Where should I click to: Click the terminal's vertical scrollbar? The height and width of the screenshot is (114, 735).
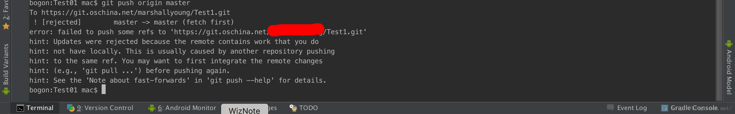(x=719, y=50)
